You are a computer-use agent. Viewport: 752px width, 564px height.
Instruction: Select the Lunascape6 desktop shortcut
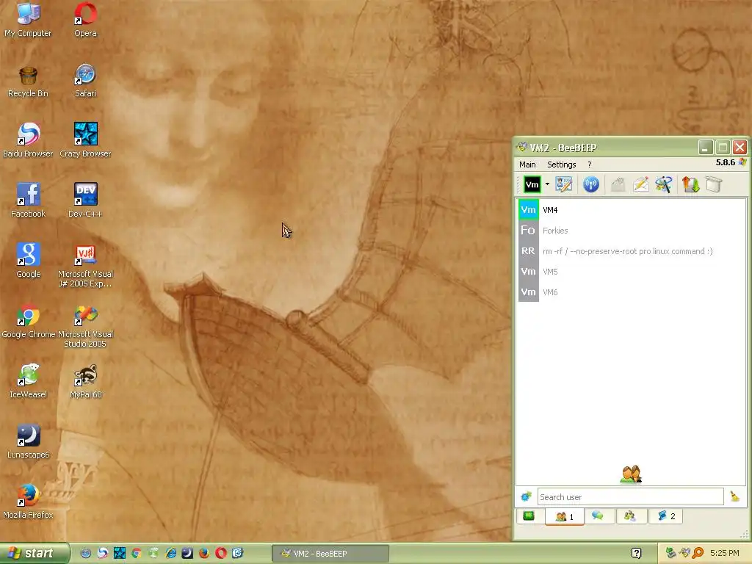click(x=29, y=441)
